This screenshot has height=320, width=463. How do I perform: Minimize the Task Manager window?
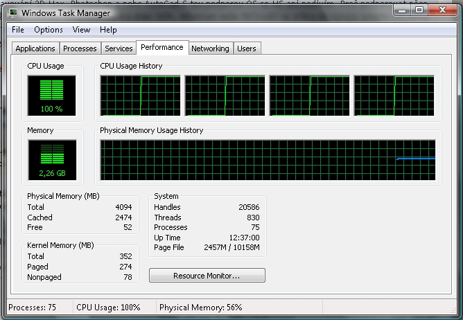(x=402, y=10)
